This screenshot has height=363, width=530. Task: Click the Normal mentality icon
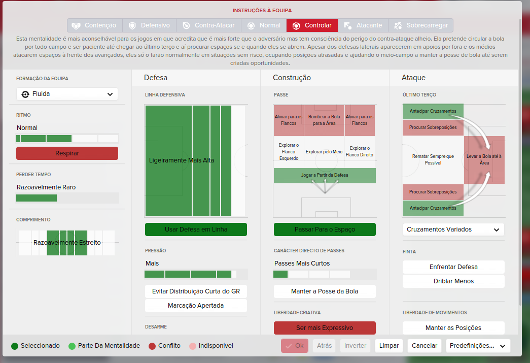pos(251,26)
